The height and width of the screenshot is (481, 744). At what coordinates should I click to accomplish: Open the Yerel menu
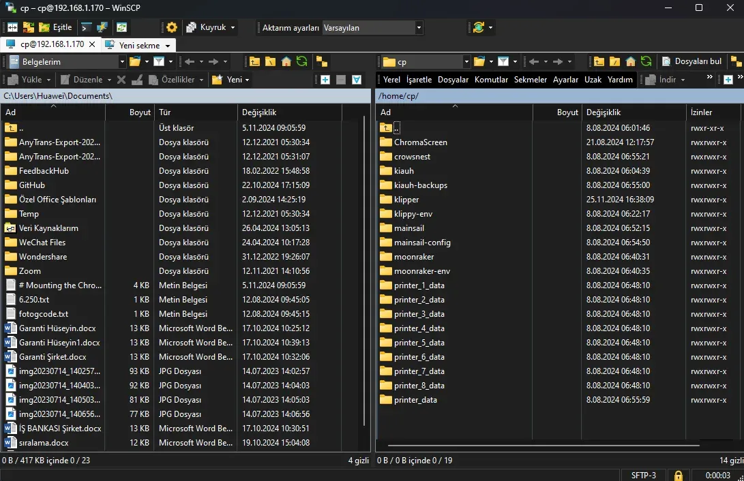tap(391, 80)
